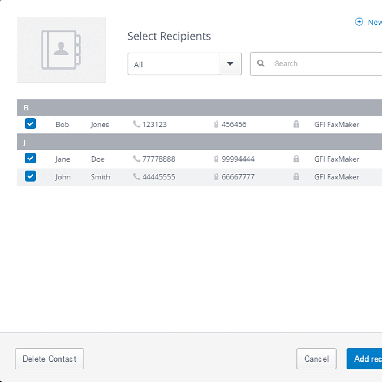Image resolution: width=382 pixels, height=382 pixels.
Task: Deselect Jane Doe recipient checkbox
Action: 30,159
